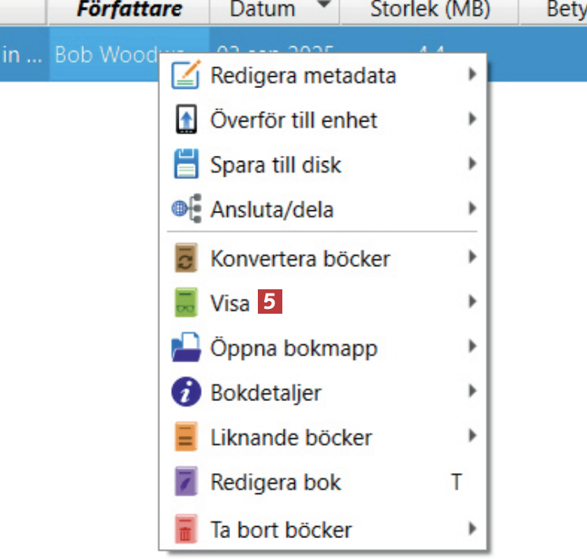Choose Visa in the context menu

coord(230,303)
